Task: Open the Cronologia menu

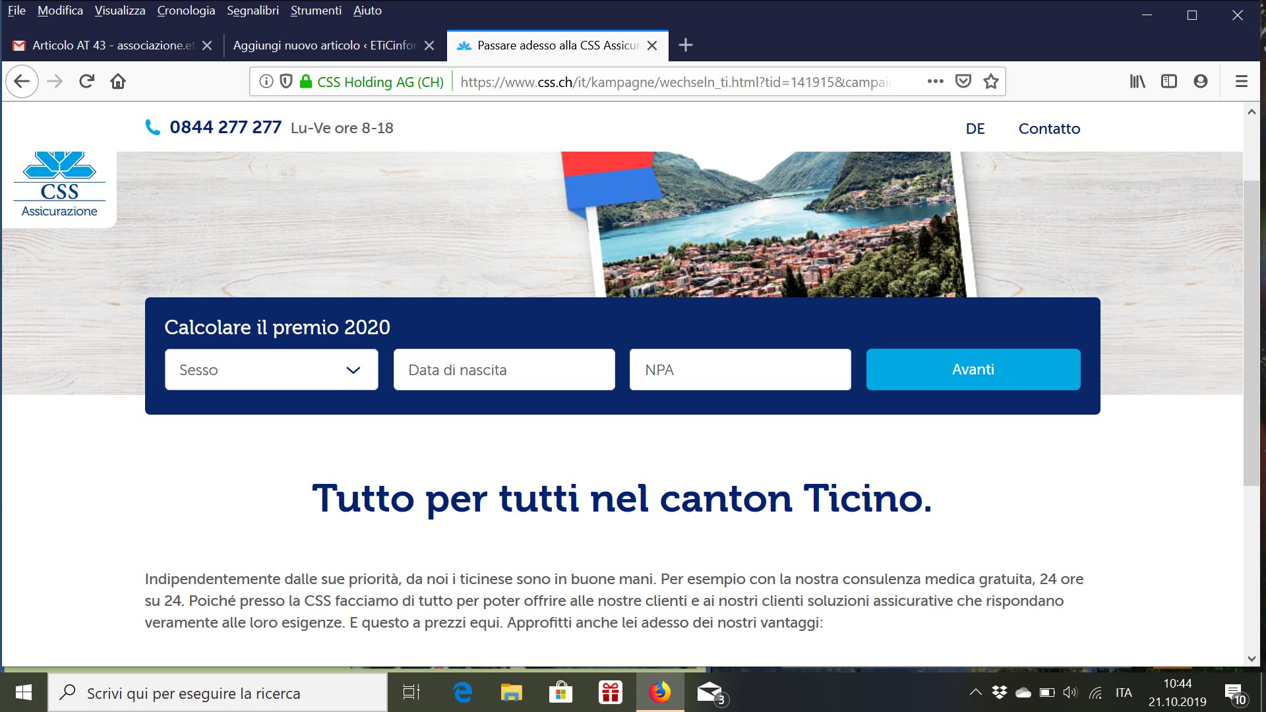Action: tap(186, 11)
